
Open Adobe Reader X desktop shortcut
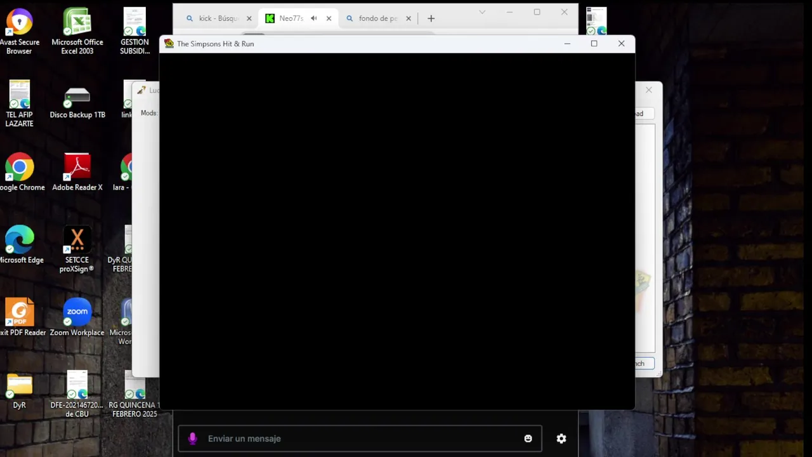click(77, 172)
